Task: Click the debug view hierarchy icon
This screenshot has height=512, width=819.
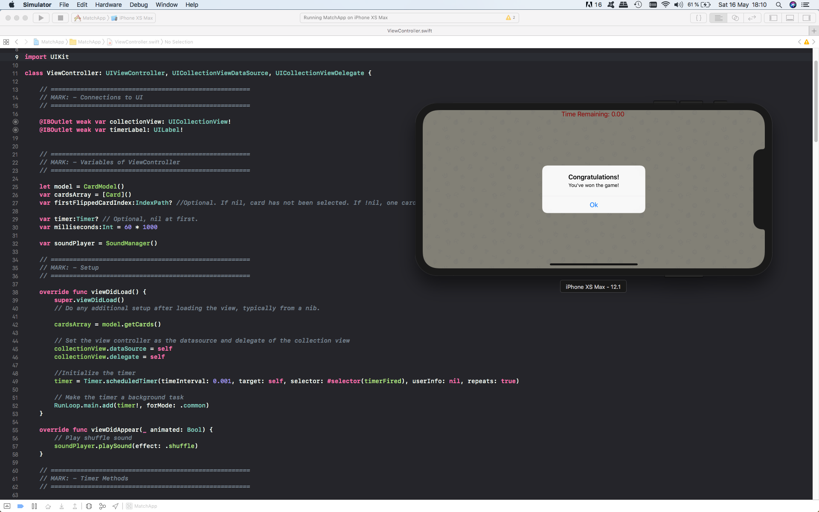Action: point(89,506)
